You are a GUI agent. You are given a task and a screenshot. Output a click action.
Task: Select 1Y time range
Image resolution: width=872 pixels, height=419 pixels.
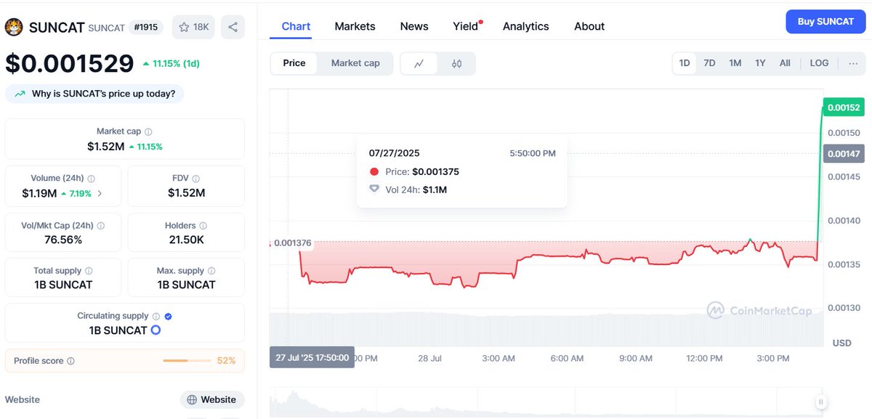[760, 63]
